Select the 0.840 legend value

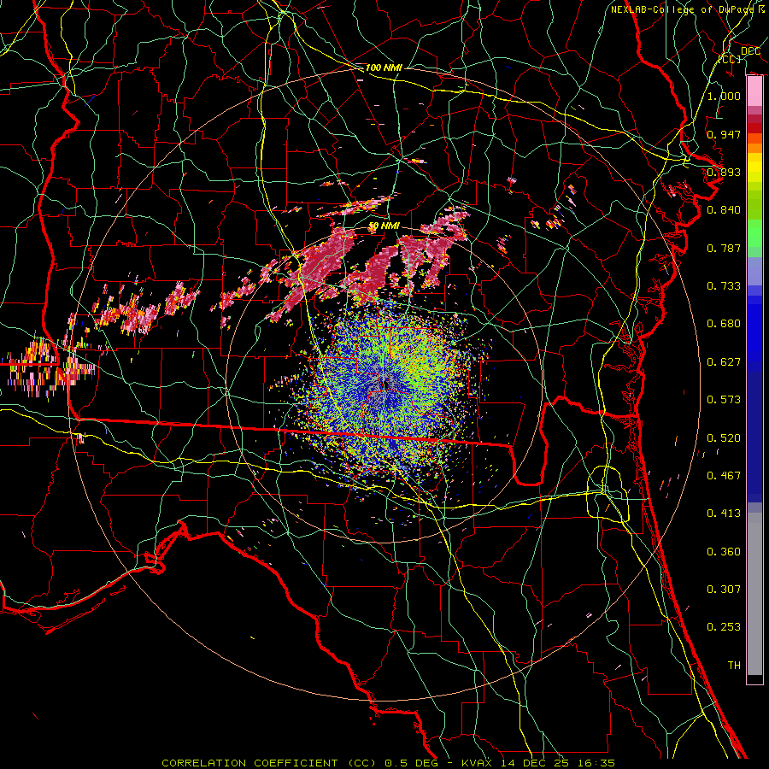tap(724, 210)
